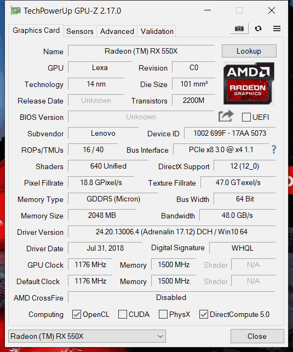Click the Bus Interface PCIe x8 field
The height and width of the screenshot is (352, 293).
[x=221, y=149]
